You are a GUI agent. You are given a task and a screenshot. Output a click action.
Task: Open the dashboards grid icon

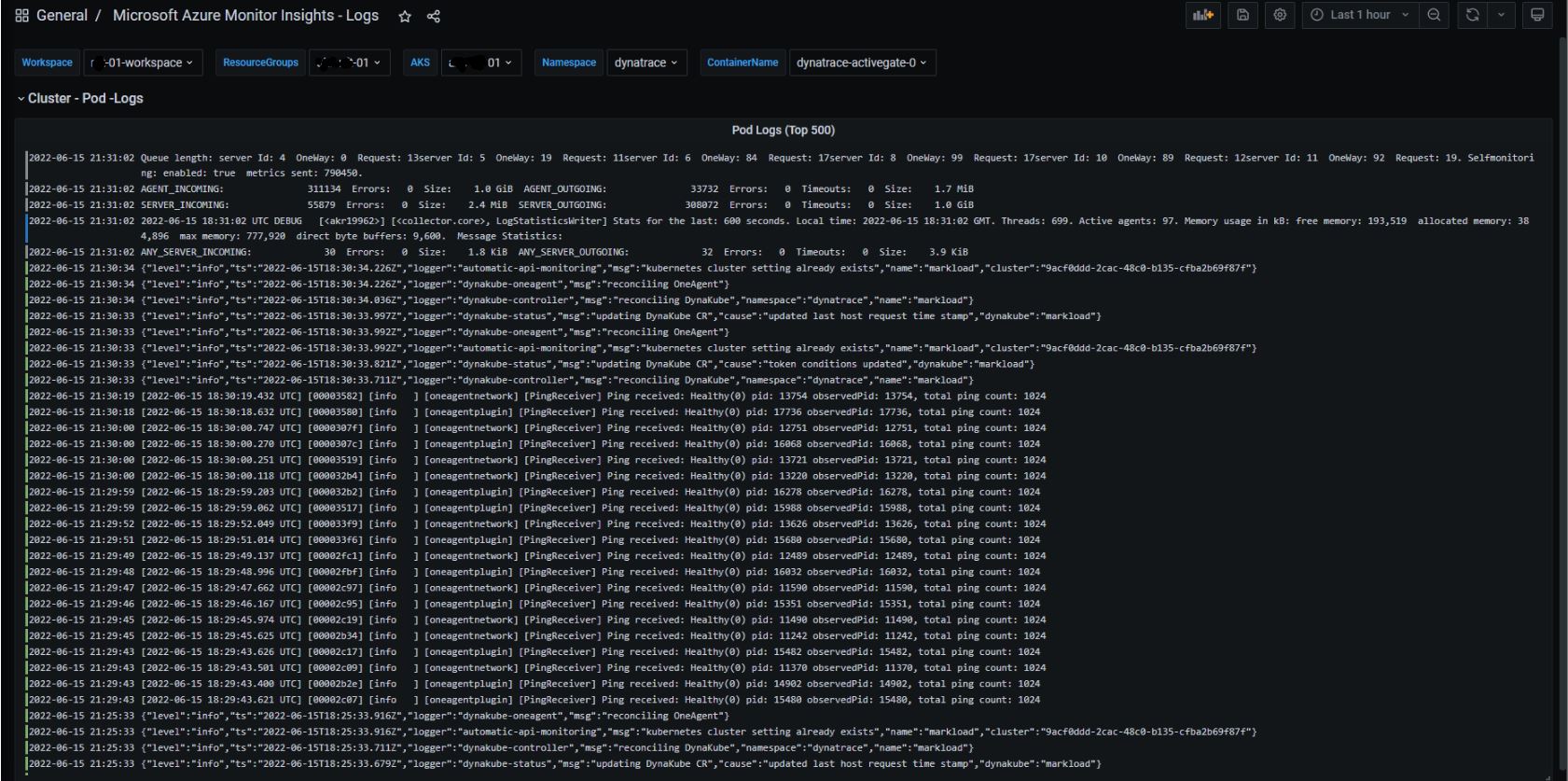[x=22, y=16]
